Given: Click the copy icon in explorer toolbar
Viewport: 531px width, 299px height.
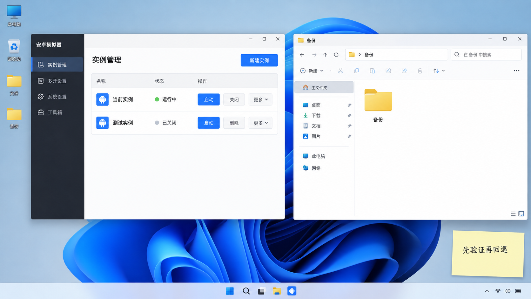Looking at the screenshot, I should coord(356,71).
